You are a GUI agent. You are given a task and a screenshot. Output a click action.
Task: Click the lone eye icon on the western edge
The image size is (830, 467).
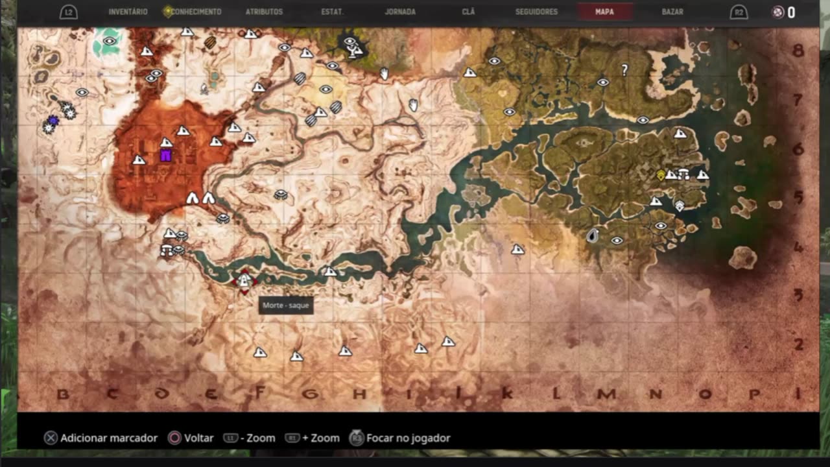pos(82,92)
